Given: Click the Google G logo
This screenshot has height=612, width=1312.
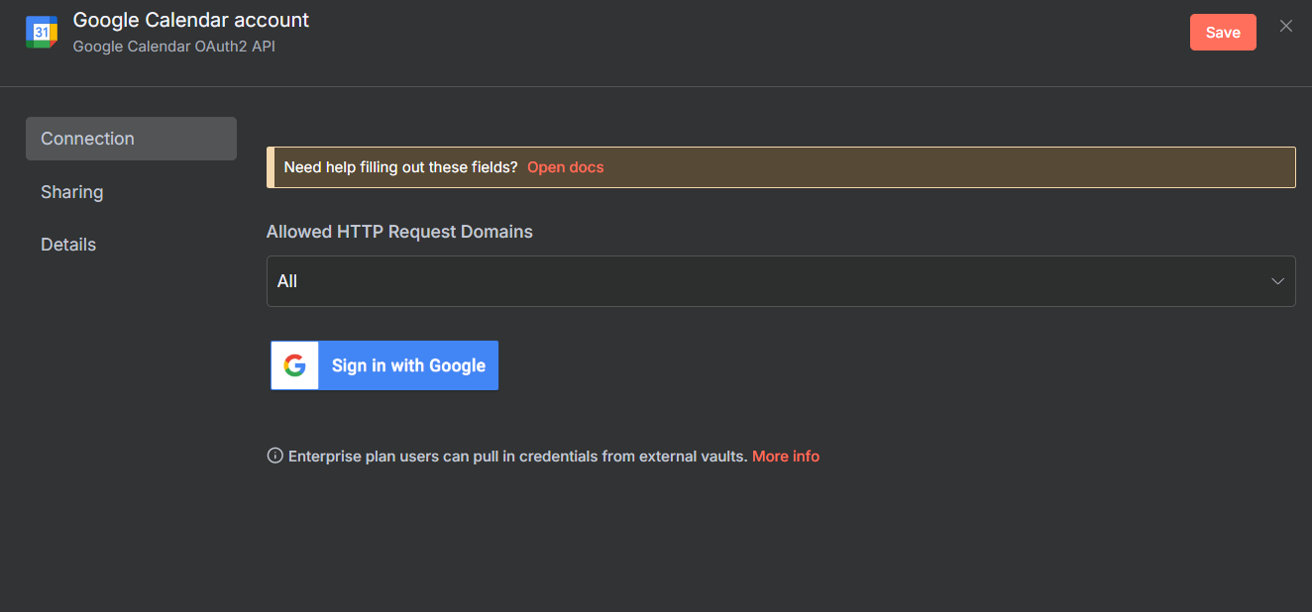Looking at the screenshot, I should point(294,365).
